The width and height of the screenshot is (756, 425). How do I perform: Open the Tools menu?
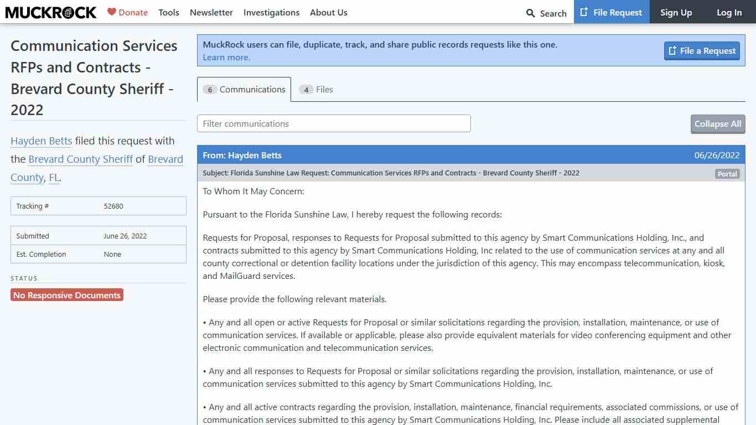(x=168, y=12)
